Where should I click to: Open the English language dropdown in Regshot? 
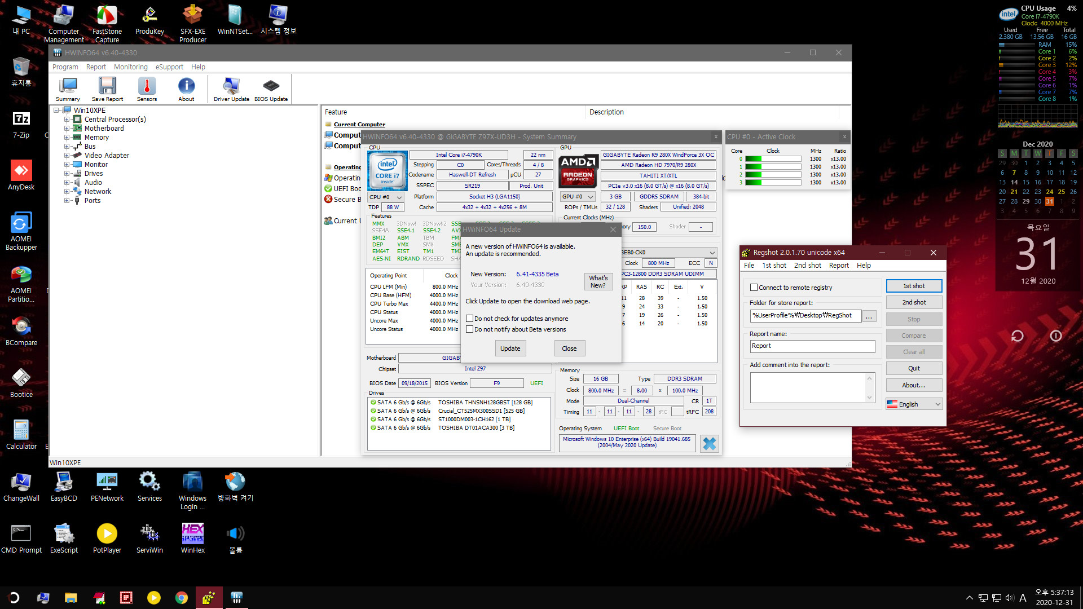(914, 404)
